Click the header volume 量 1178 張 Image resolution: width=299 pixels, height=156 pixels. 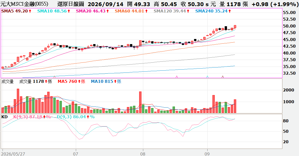pyautogui.click(x=233, y=4)
